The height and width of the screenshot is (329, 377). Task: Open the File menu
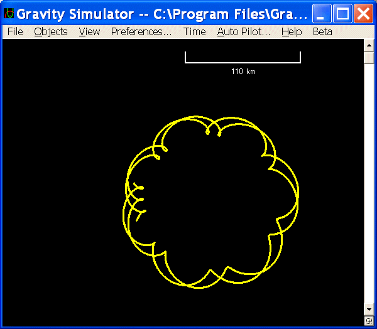(15, 32)
